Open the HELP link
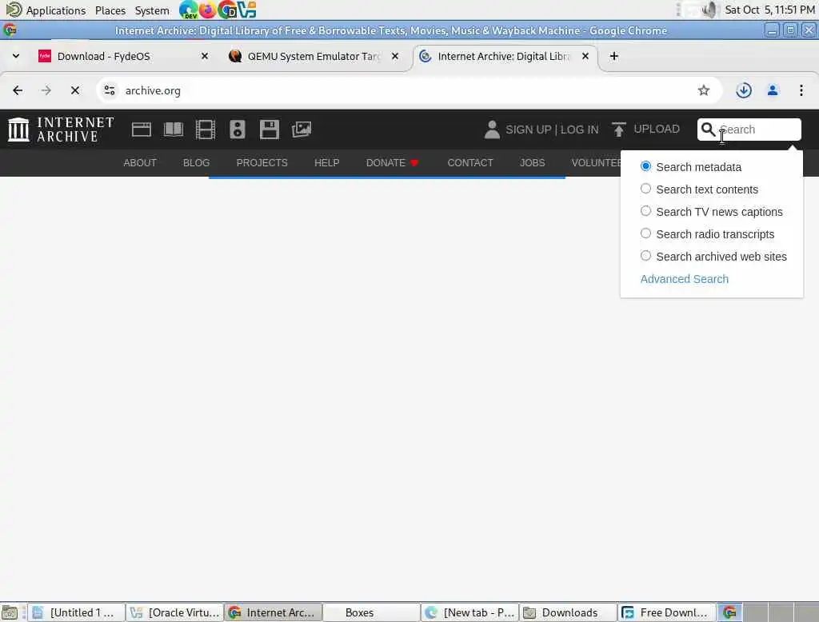819x622 pixels. tap(327, 163)
